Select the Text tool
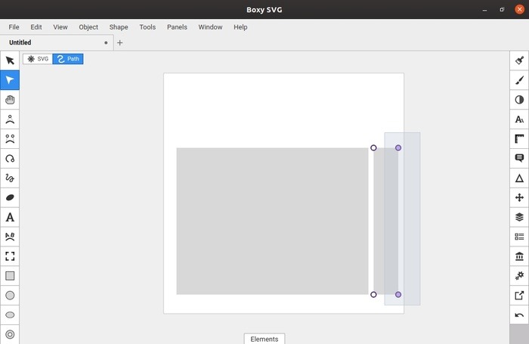The height and width of the screenshot is (344, 529). pos(10,217)
